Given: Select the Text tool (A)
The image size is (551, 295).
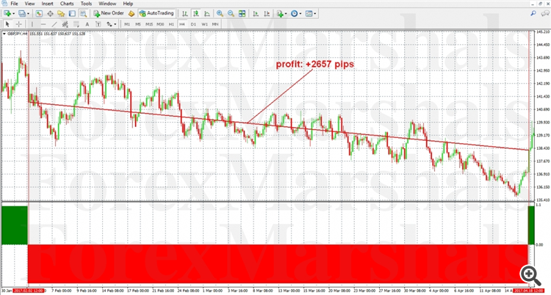Looking at the screenshot, I should point(87,24).
